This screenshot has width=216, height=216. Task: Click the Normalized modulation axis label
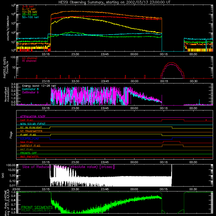click(x=7, y=94)
